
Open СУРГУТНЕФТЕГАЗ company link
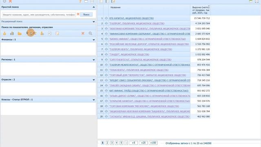click(140, 60)
